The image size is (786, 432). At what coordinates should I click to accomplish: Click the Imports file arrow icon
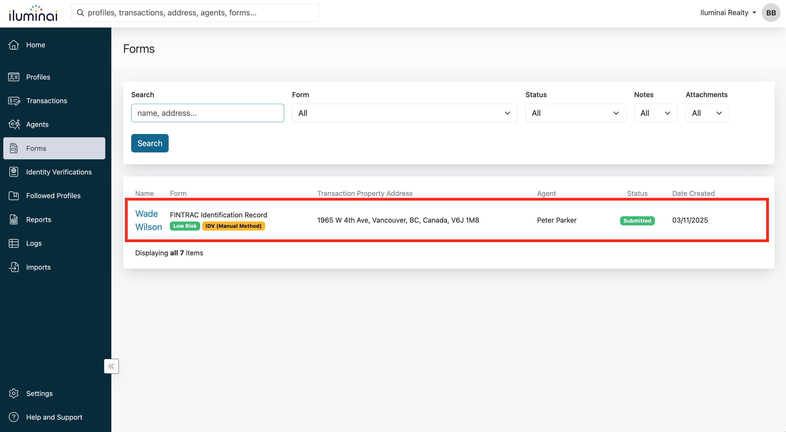click(14, 267)
